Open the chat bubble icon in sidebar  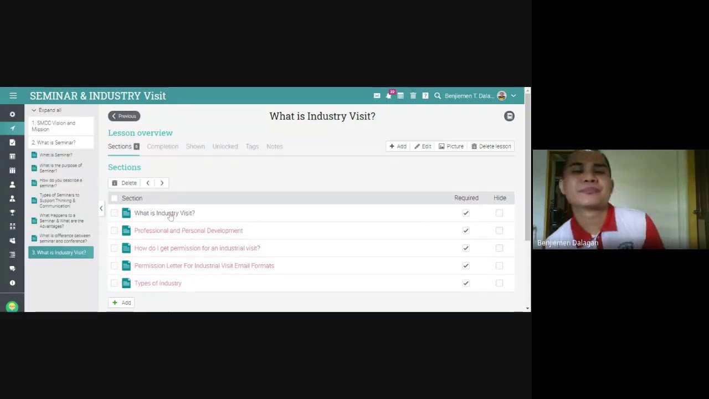pyautogui.click(x=12, y=269)
